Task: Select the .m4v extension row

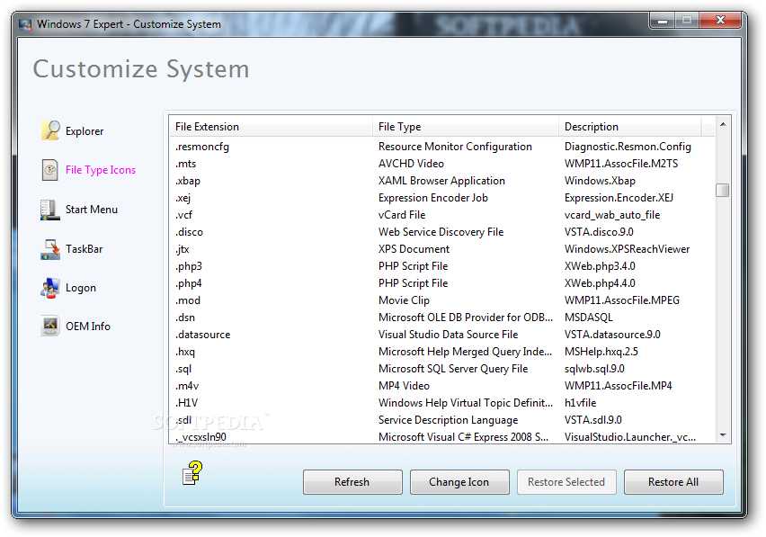Action: coord(441,386)
